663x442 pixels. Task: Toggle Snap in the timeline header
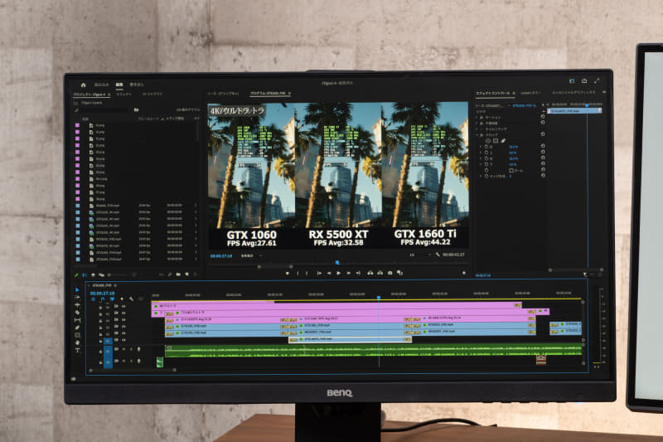click(103, 299)
